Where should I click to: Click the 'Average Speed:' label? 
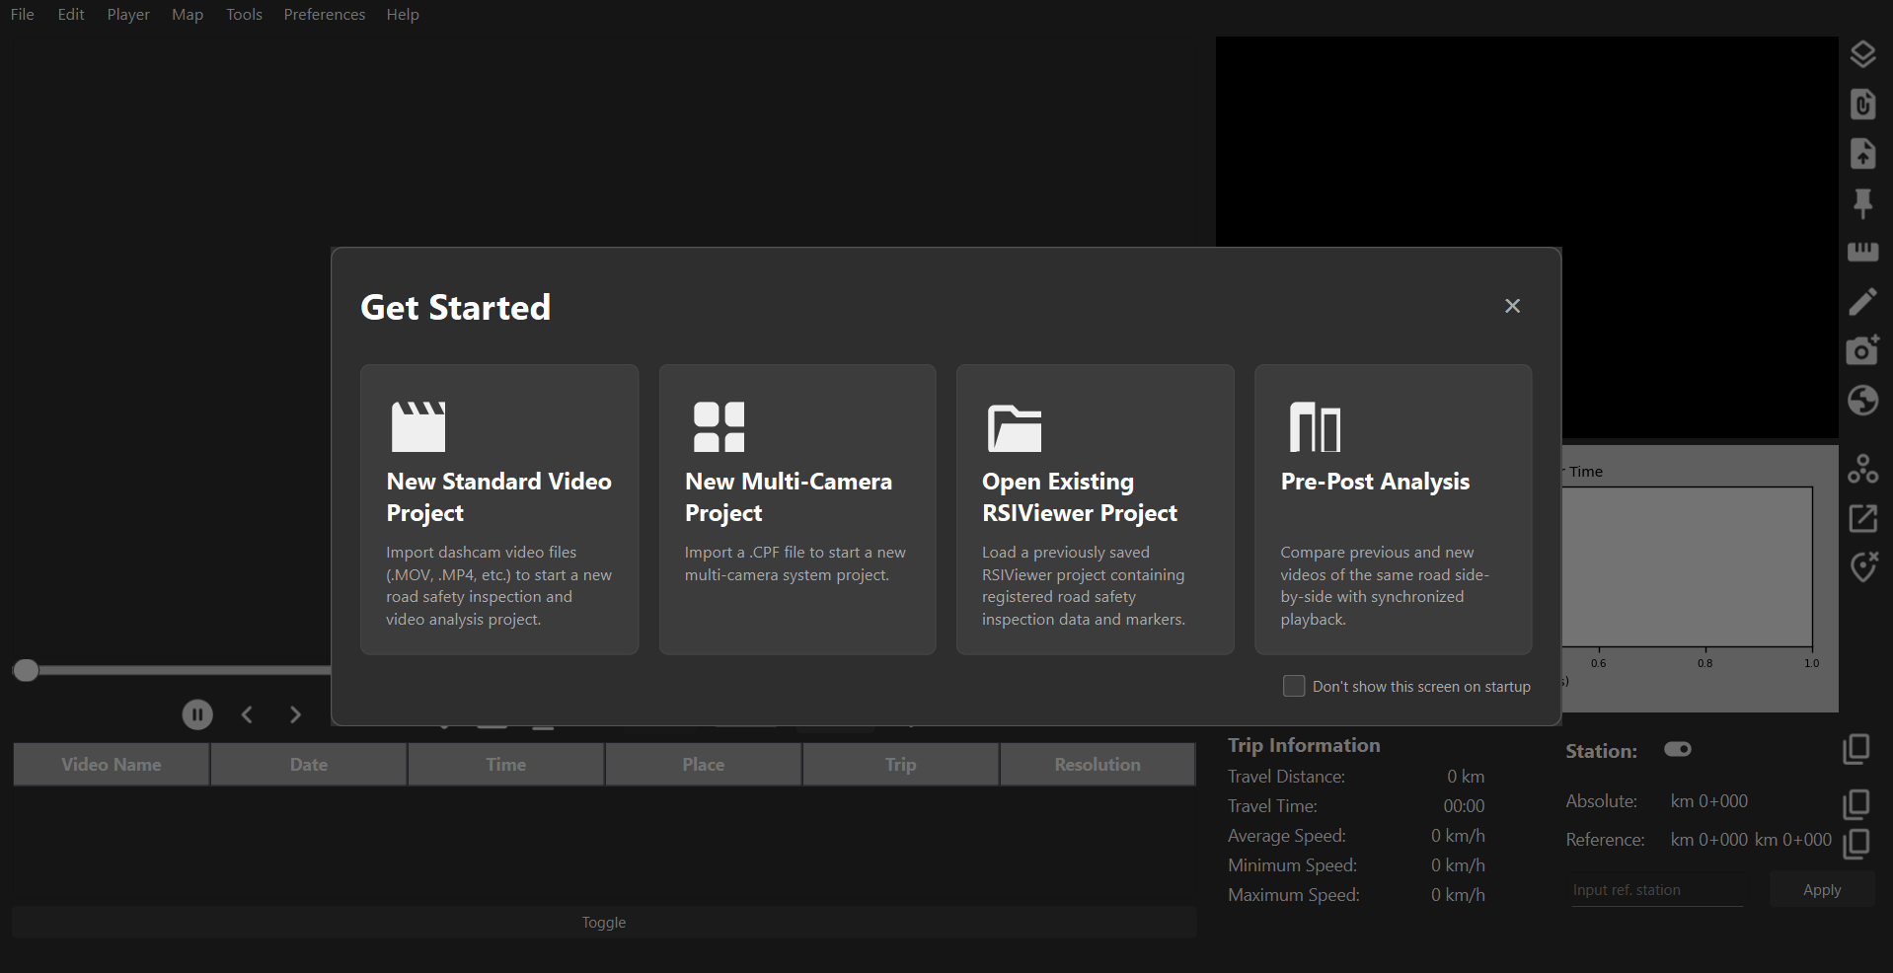point(1287,836)
